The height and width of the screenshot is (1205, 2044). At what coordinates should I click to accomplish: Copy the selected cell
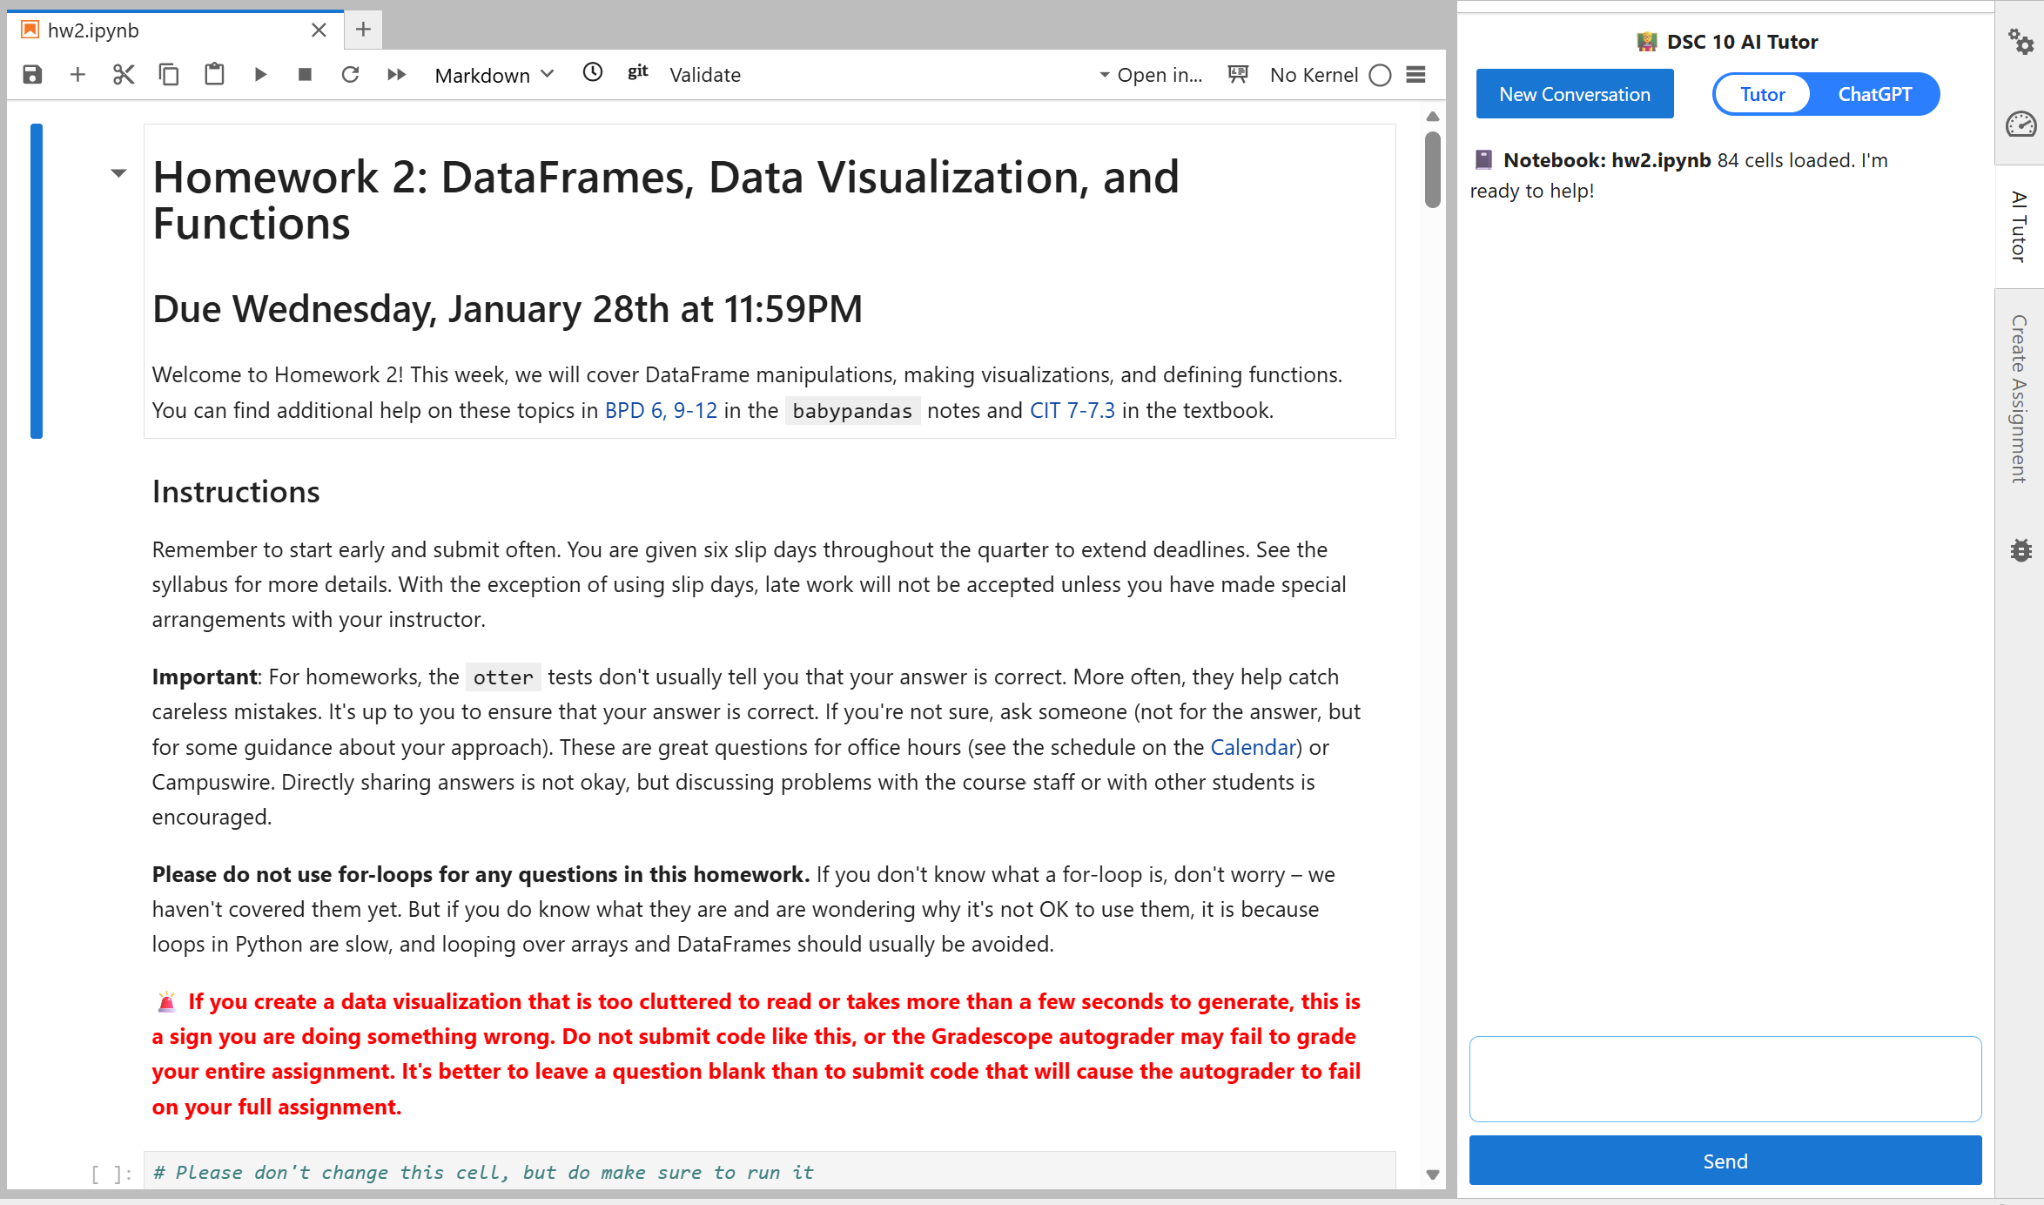(x=169, y=75)
